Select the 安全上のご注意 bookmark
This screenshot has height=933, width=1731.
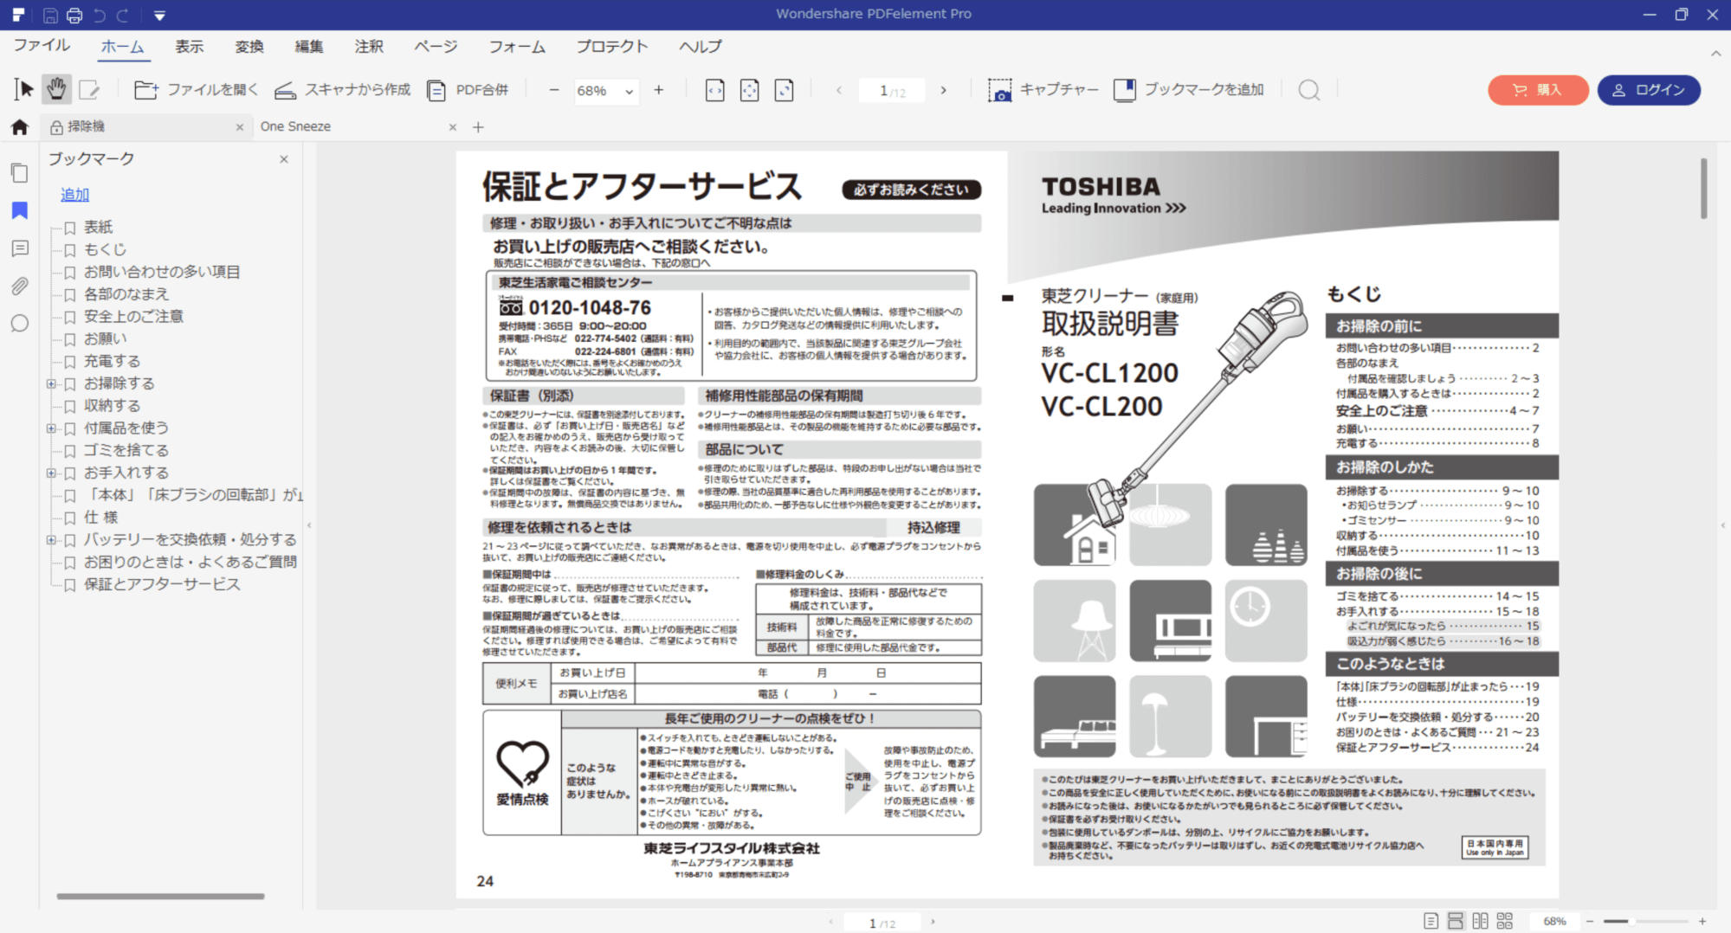point(133,317)
